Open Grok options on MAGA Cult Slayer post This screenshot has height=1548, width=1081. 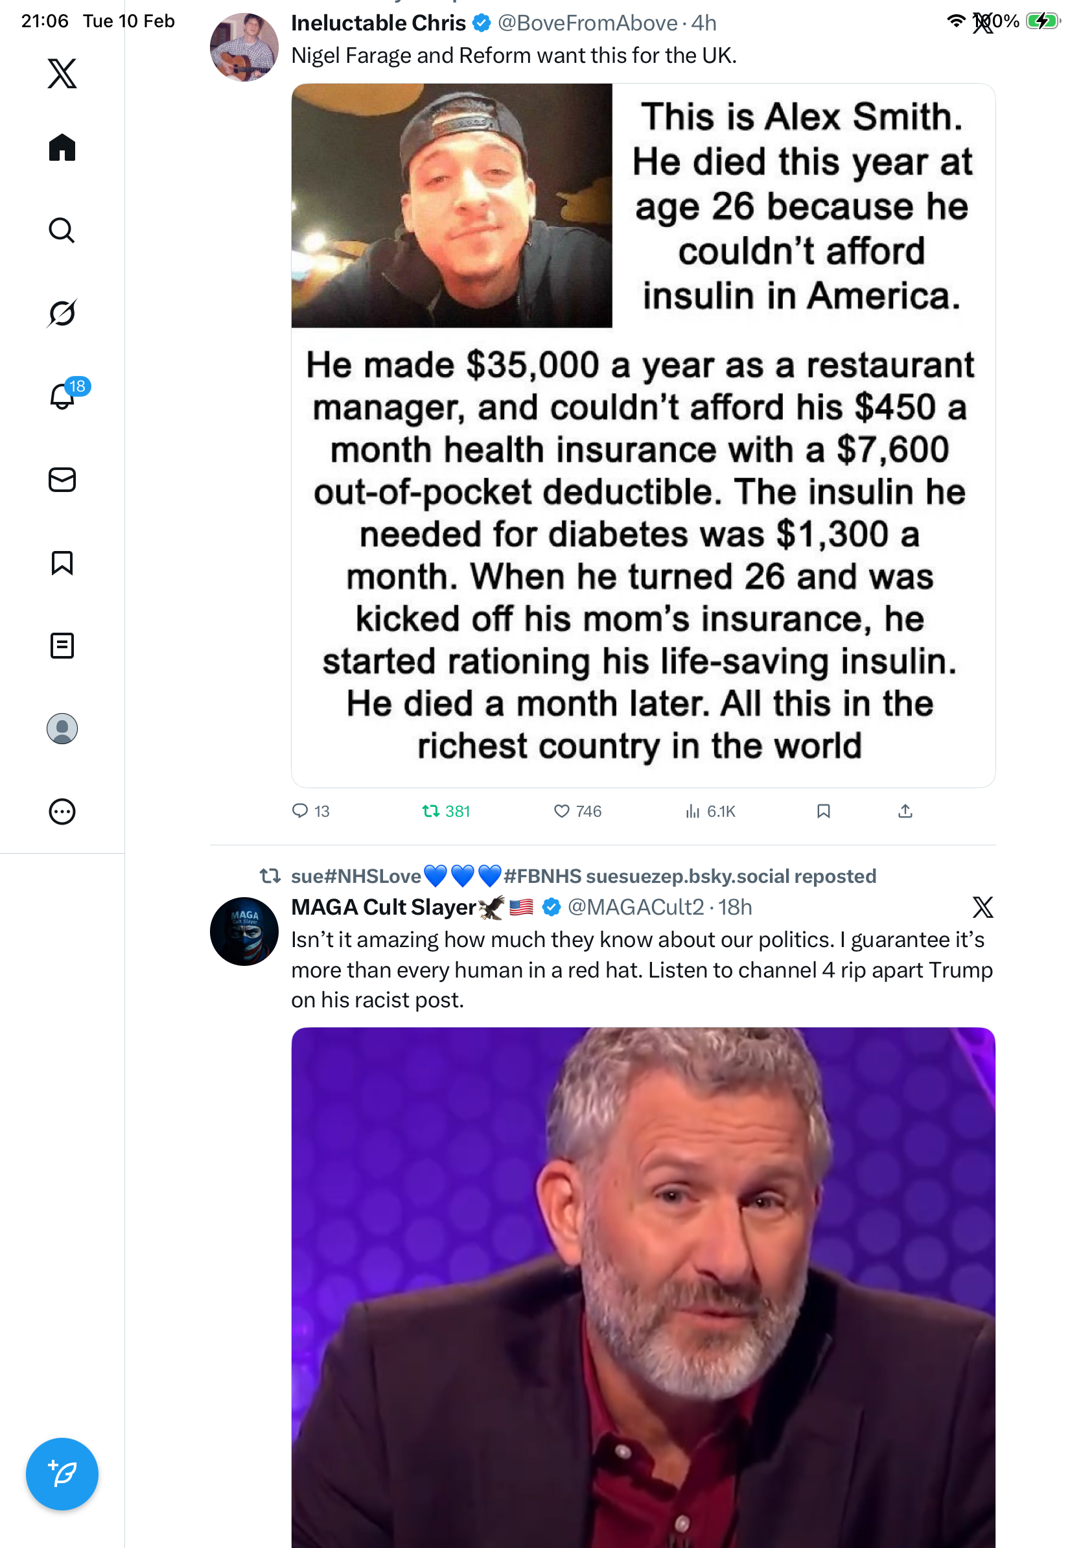pyautogui.click(x=982, y=908)
